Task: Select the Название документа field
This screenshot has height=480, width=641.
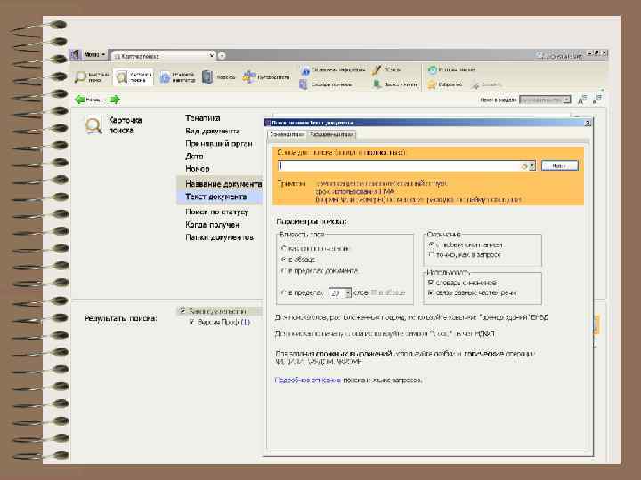Action: [223, 184]
